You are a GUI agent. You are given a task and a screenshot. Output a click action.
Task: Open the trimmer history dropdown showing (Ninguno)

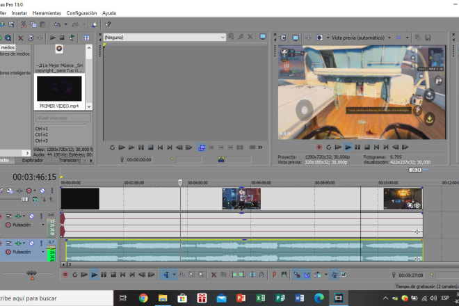click(223, 38)
